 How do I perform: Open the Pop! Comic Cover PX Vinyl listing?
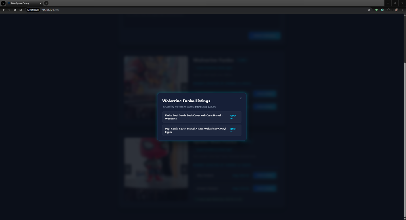pyautogui.click(x=233, y=130)
